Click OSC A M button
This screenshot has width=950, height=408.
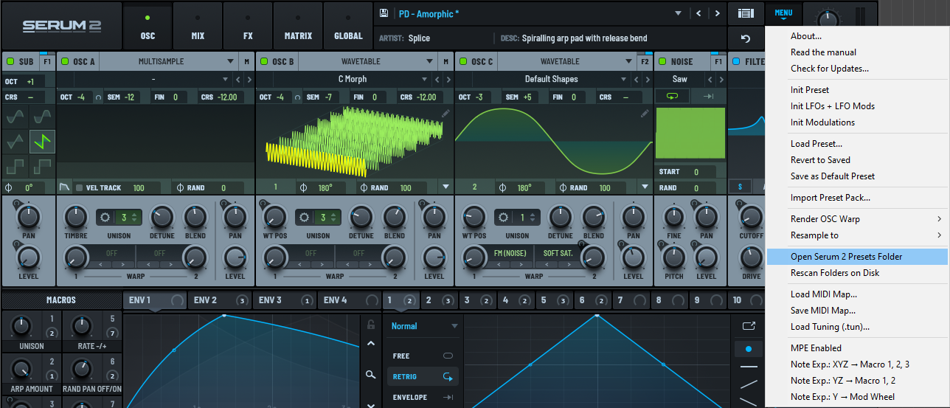pos(246,62)
